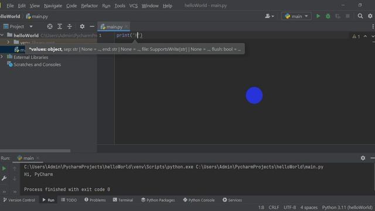Open IDE settings gear in top toolbar
375x211 pixels.
pos(370,16)
